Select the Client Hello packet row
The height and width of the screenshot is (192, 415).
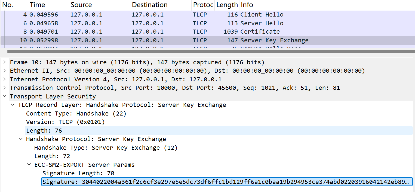(207, 15)
